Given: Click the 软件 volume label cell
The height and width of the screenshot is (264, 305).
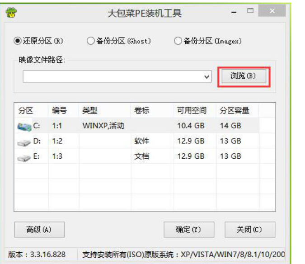Looking at the screenshot, I should (x=142, y=141).
